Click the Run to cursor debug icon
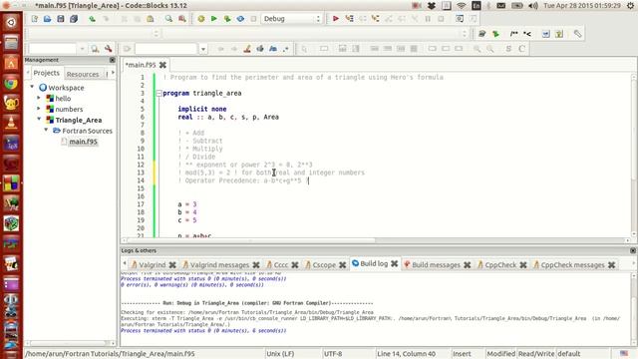This screenshot has height=359, width=638. pyautogui.click(x=349, y=19)
